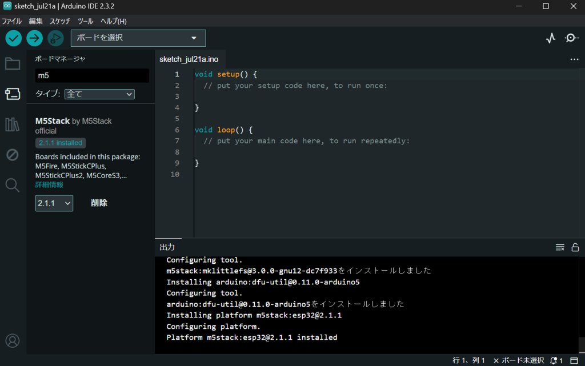The image size is (585, 366).
Task: Click line number 6 in the gutter
Action: coord(177,130)
